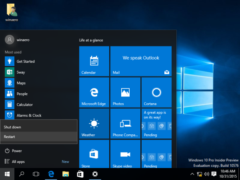Open the Weather tile

(x=94, y=124)
